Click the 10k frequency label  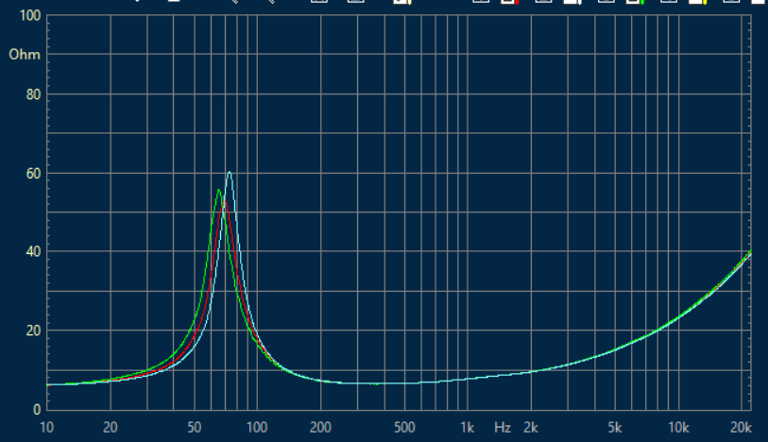pos(678,428)
